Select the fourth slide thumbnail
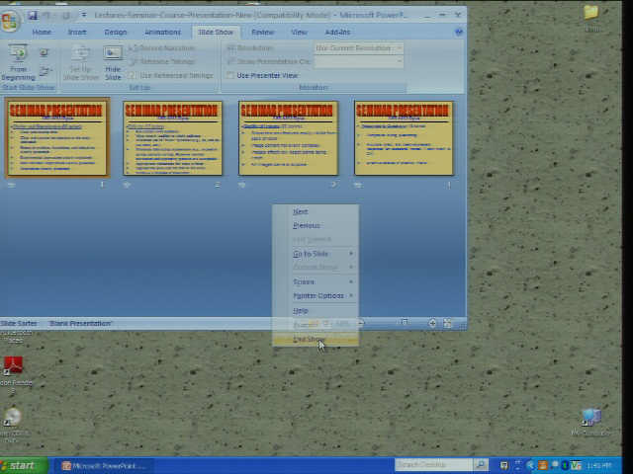Image resolution: width=633 pixels, height=474 pixels. [x=404, y=138]
